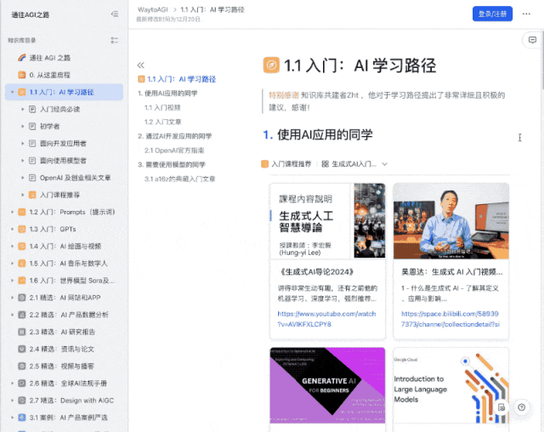
Task: Click the document icon of OpenAI 及创业相关文章
Action: point(32,178)
